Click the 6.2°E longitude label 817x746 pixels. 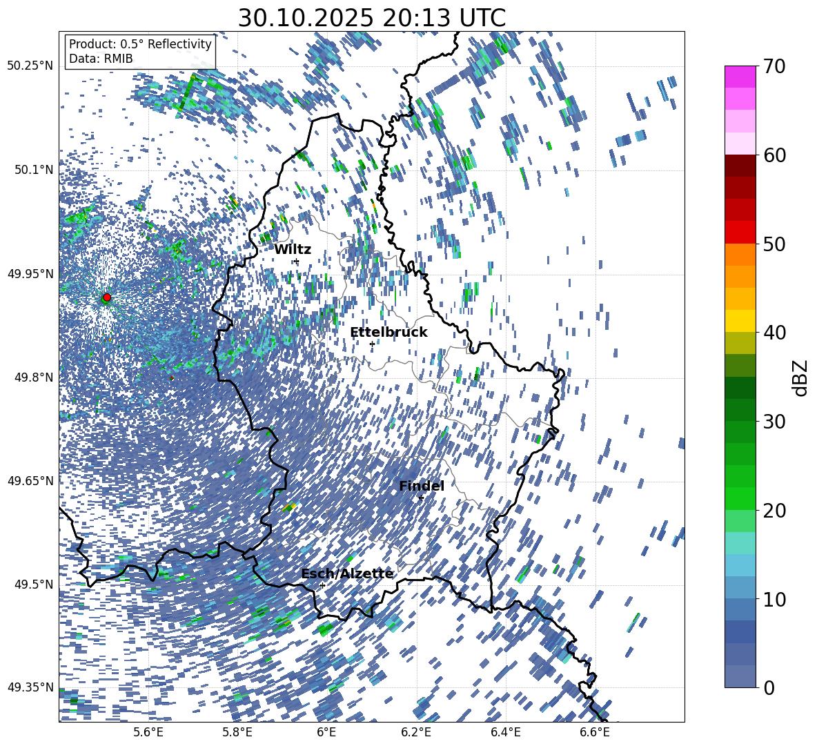pos(416,732)
